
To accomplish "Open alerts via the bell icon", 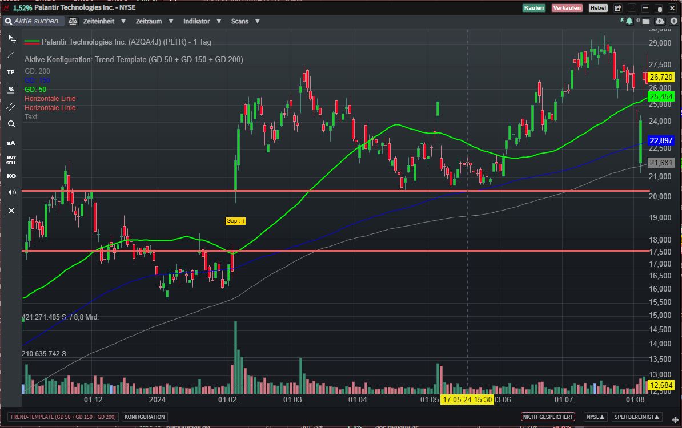I will 629,21.
